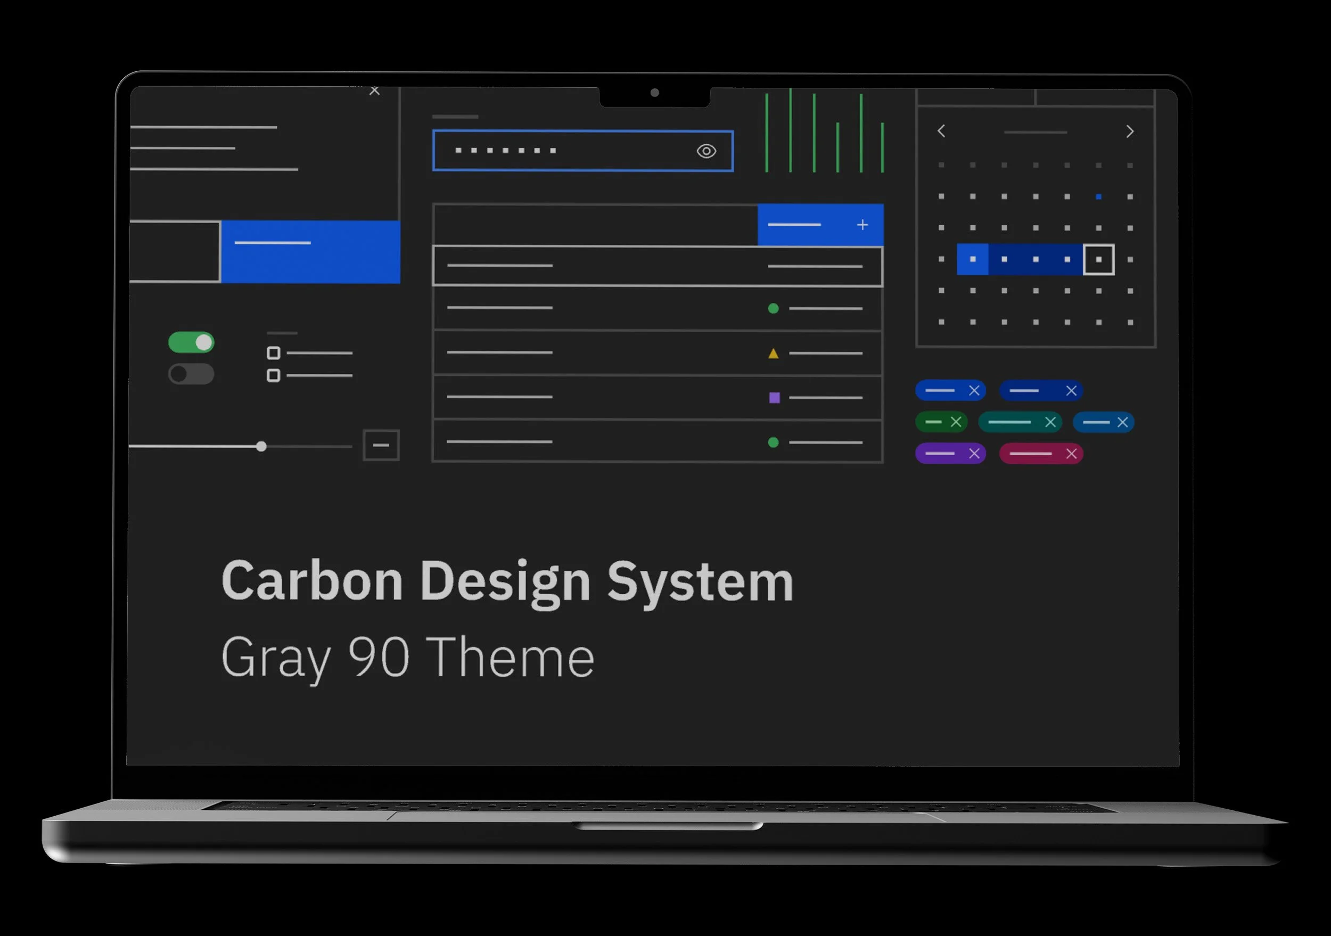Check the lower checkbox in the list
Screen dimensions: 1331x936
click(274, 375)
